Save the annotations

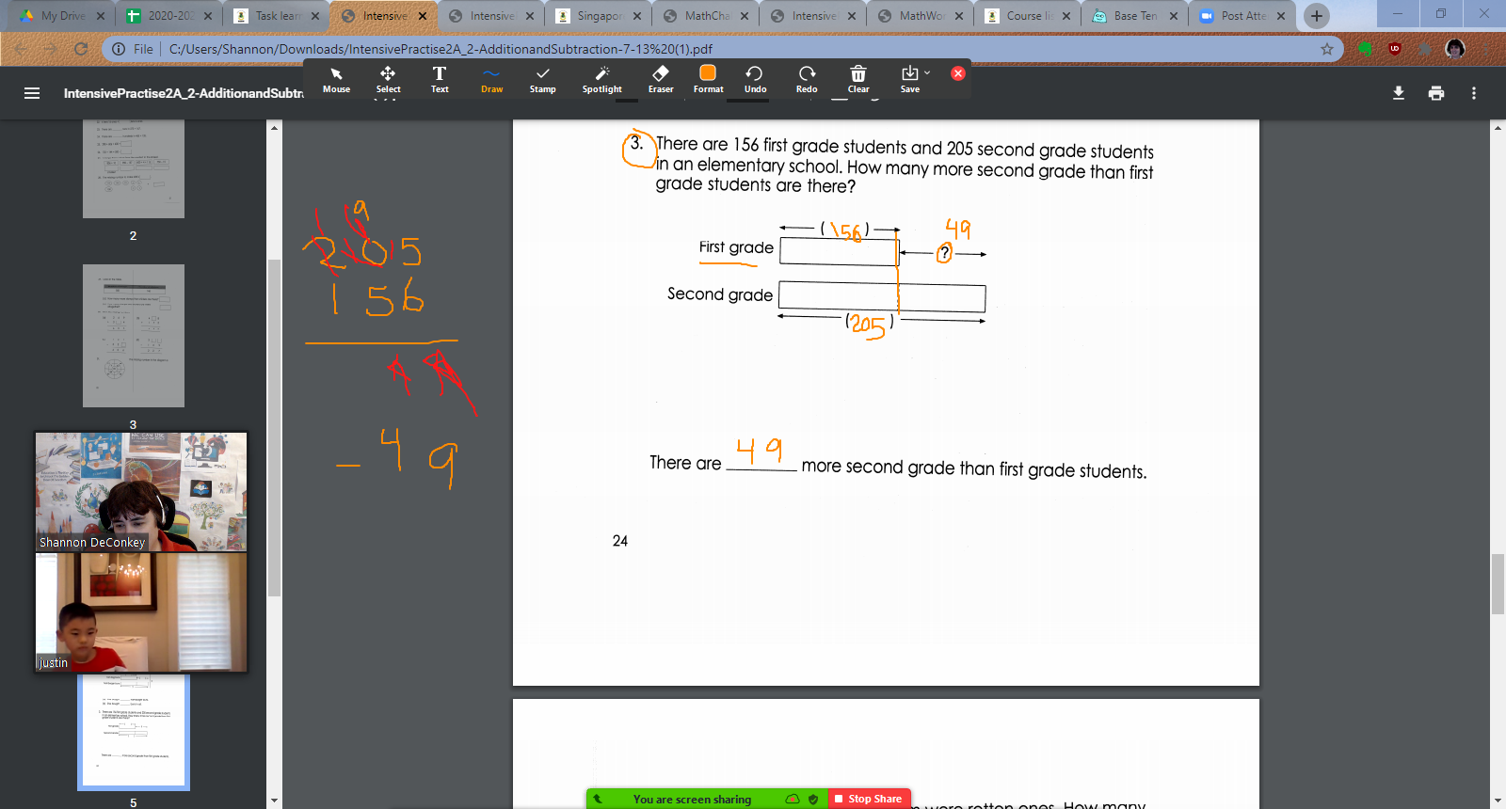pyautogui.click(x=909, y=80)
